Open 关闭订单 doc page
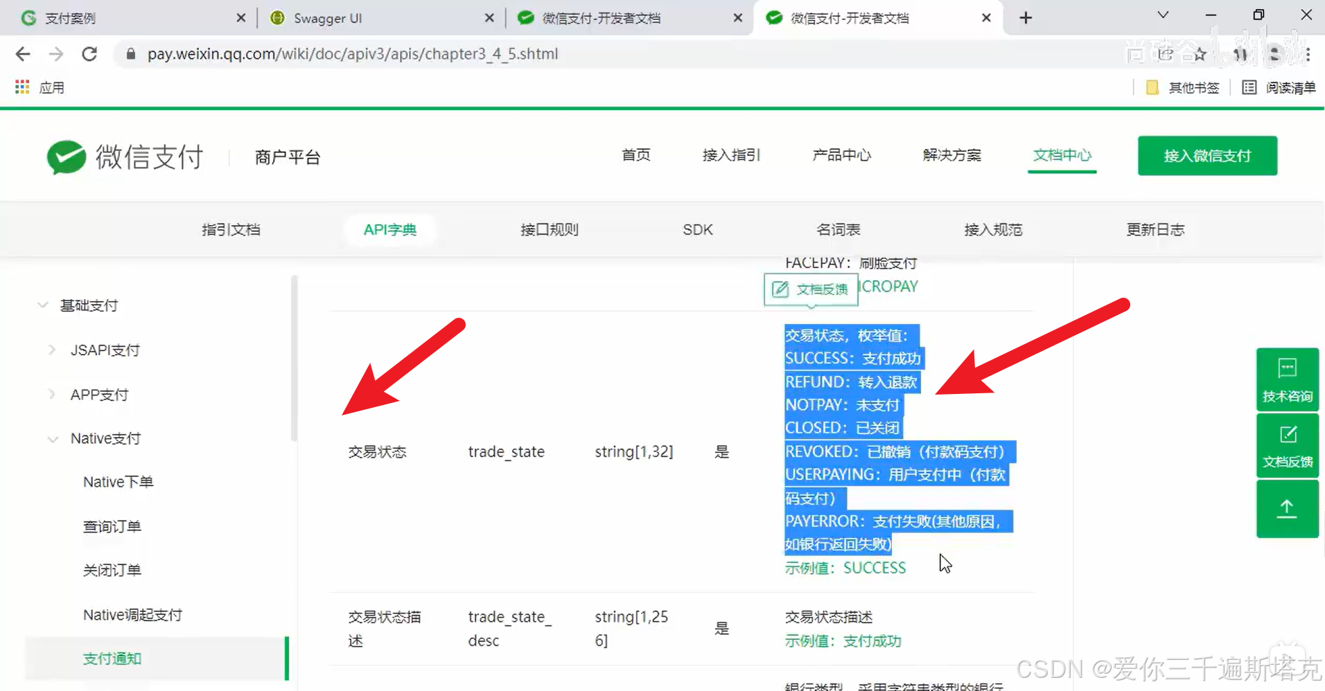The height and width of the screenshot is (691, 1325). pyautogui.click(x=112, y=571)
